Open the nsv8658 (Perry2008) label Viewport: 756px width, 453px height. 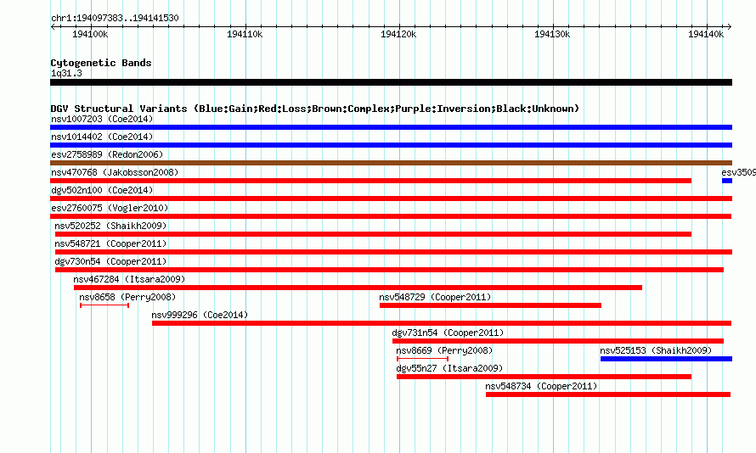pos(127,297)
